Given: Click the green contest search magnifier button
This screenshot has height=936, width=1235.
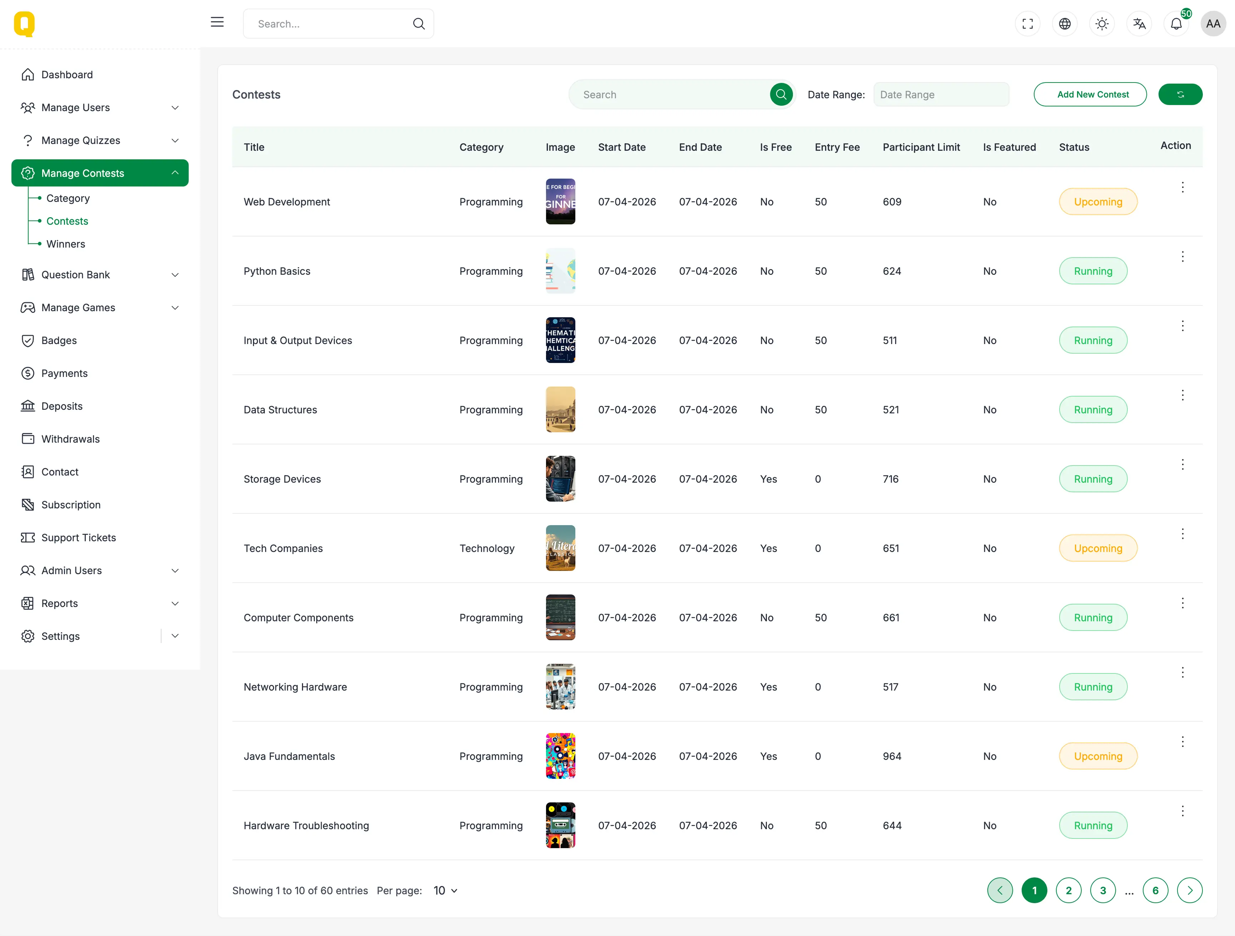Looking at the screenshot, I should coord(780,94).
